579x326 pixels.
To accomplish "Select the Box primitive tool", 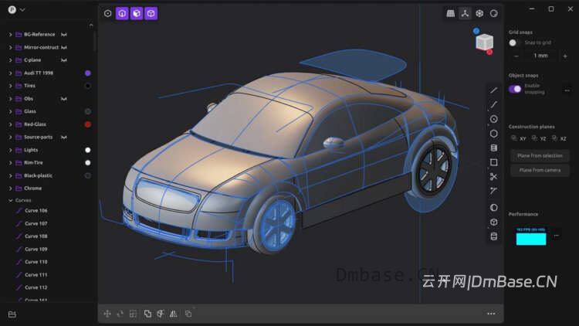I will pyautogui.click(x=494, y=222).
